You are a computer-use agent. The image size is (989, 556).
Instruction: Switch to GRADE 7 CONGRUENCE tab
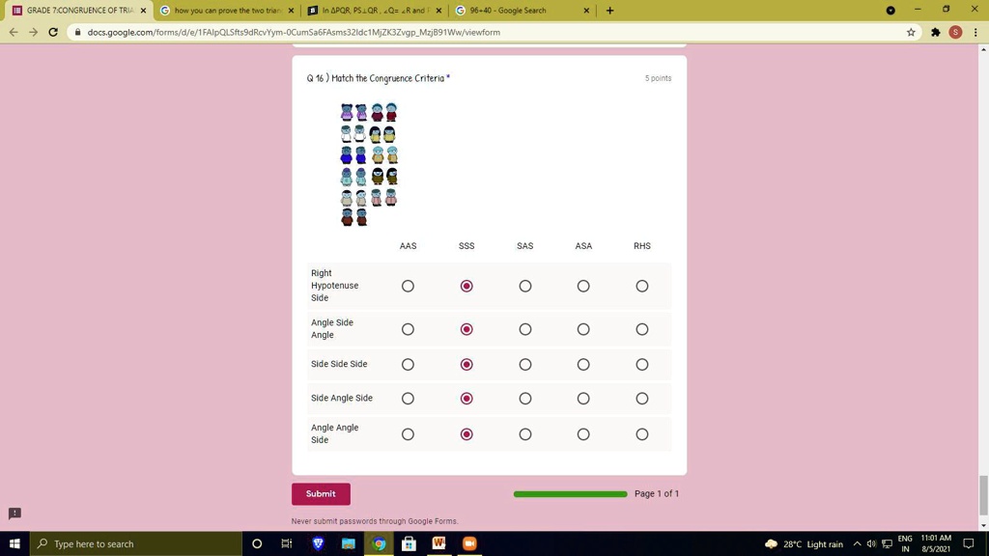[79, 11]
